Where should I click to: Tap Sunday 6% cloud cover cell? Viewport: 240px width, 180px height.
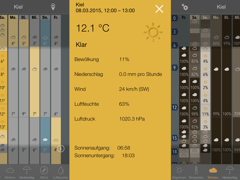pyautogui.click(x=205, y=71)
